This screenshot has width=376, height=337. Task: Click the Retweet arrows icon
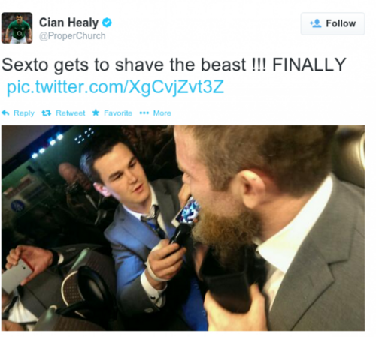47,113
